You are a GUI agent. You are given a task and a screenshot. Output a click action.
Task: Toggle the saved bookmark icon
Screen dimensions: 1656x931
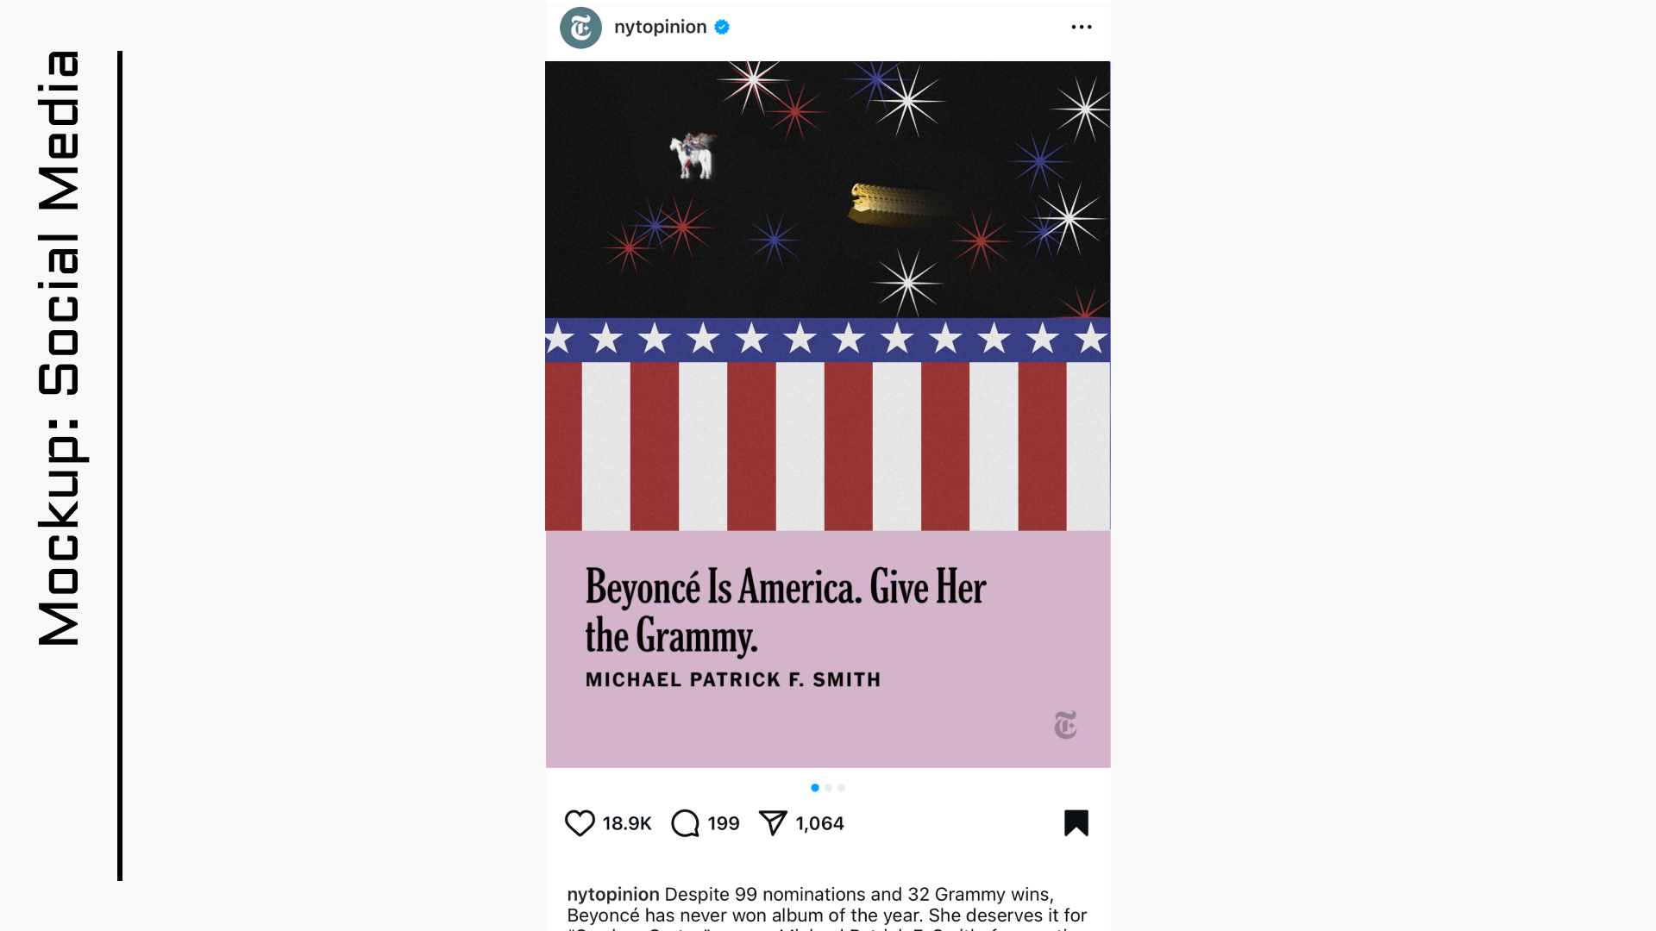click(1076, 823)
